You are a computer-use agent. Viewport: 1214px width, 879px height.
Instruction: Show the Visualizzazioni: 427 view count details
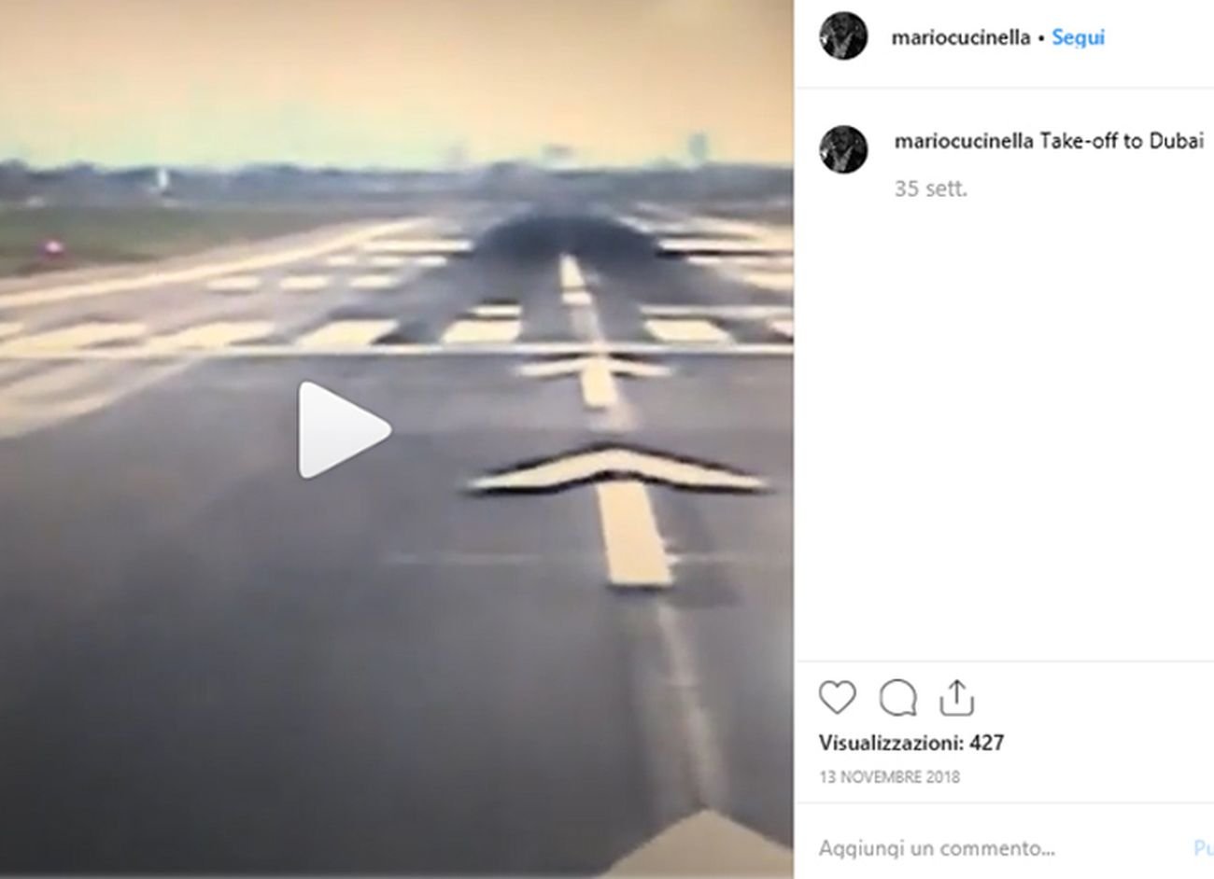point(911,743)
